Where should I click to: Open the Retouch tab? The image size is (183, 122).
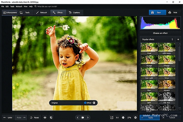[42, 12]
